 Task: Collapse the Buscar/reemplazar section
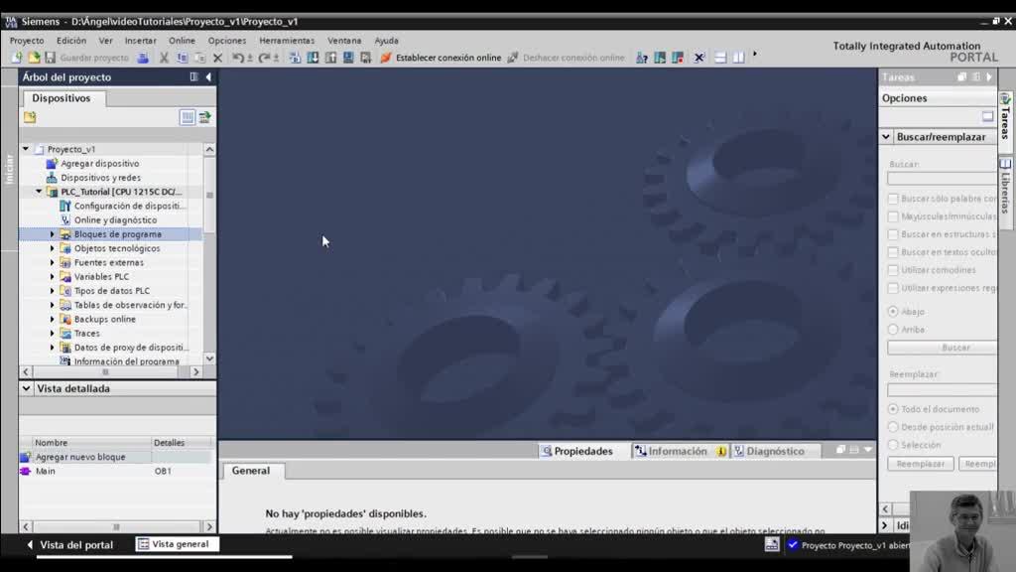[x=886, y=137]
